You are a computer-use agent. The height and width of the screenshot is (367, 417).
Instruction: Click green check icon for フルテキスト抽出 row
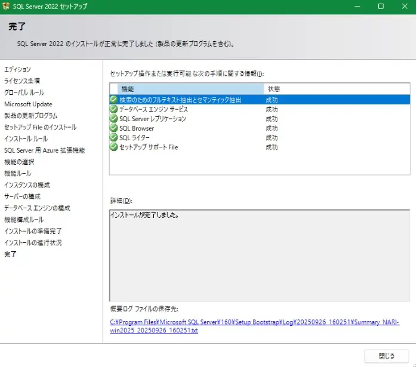pyautogui.click(x=113, y=100)
